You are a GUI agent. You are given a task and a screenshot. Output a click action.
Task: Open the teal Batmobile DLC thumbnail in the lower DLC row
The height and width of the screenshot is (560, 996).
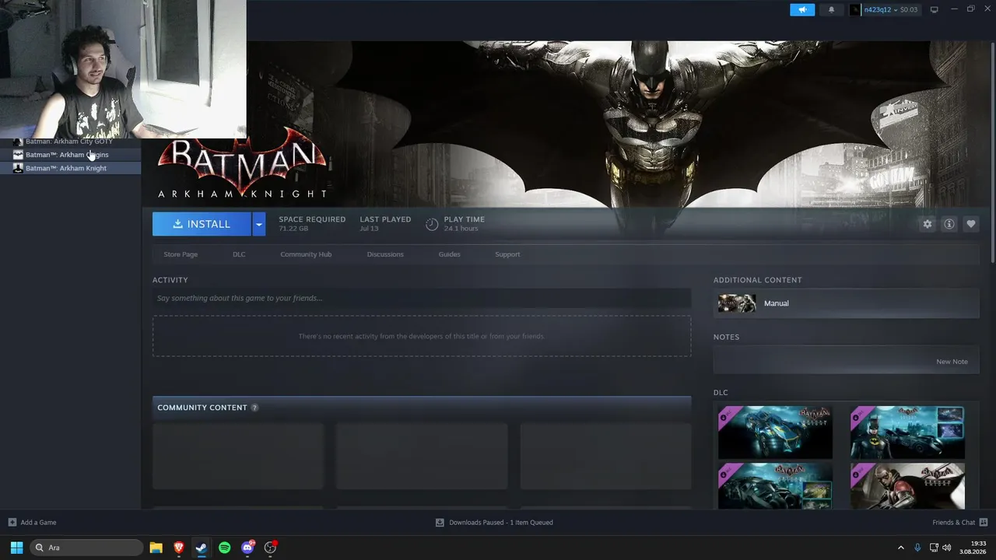click(775, 486)
